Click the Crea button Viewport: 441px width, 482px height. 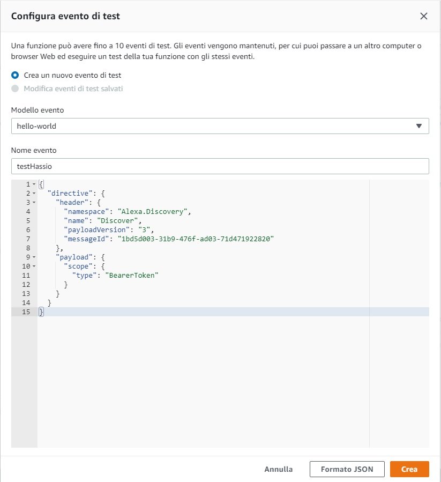tap(409, 469)
